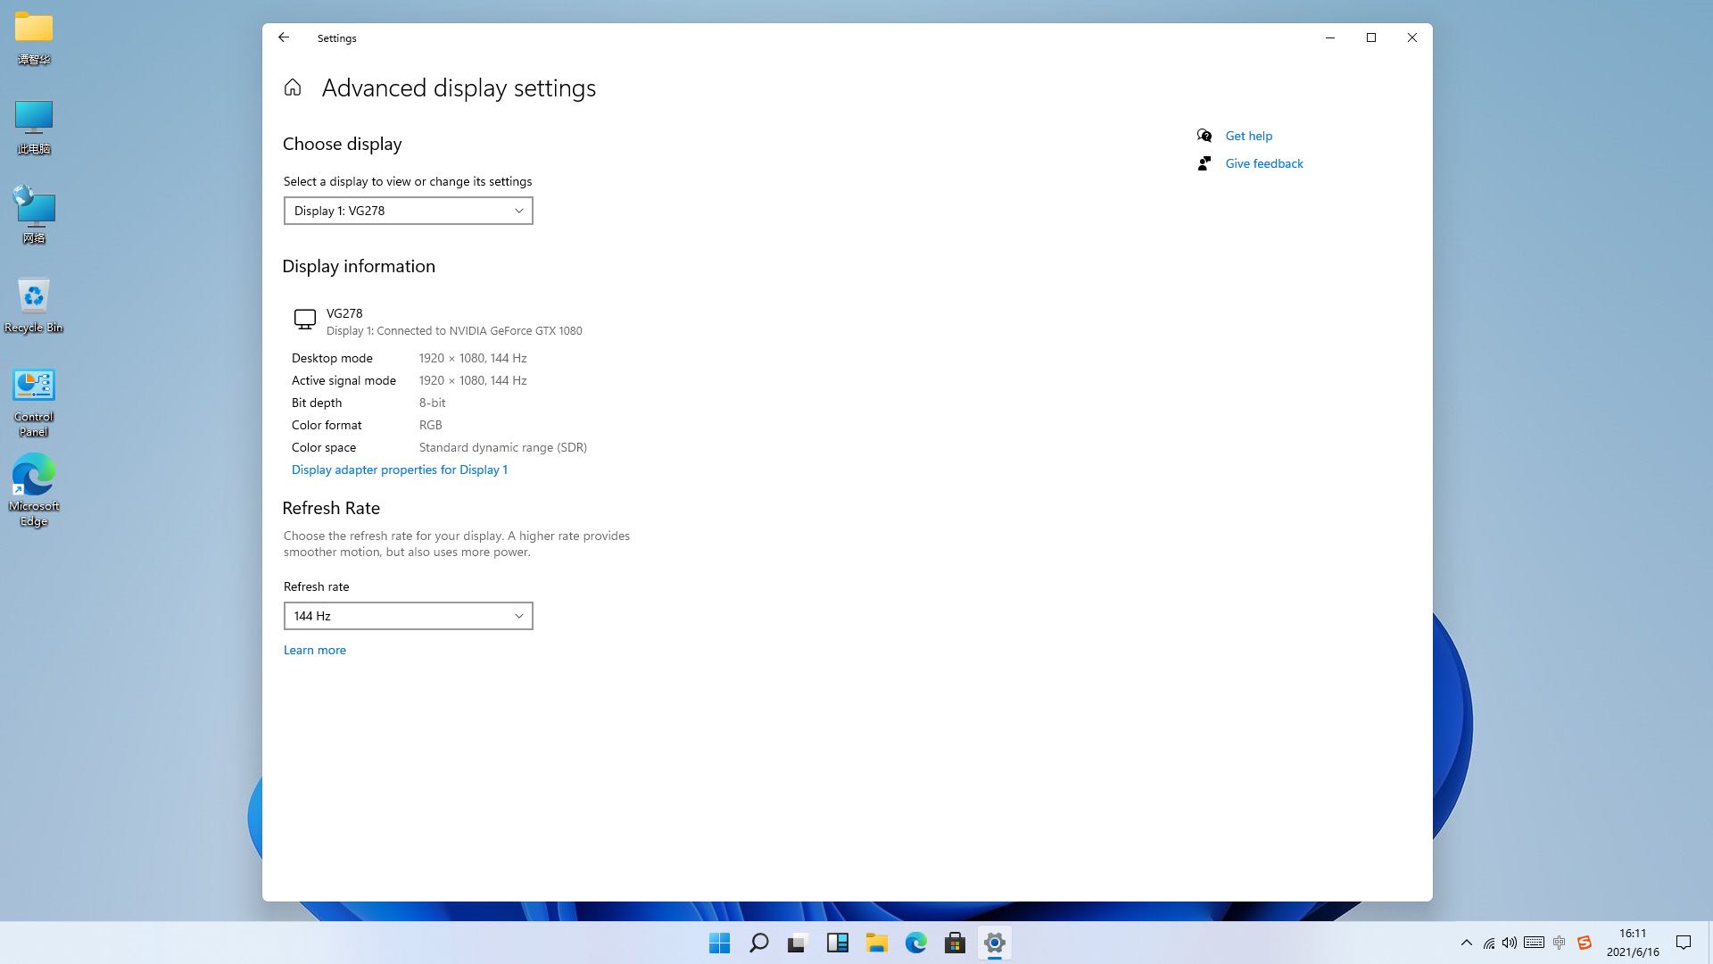This screenshot has width=1713, height=964.
Task: Open the notification center icon
Action: [1684, 943]
